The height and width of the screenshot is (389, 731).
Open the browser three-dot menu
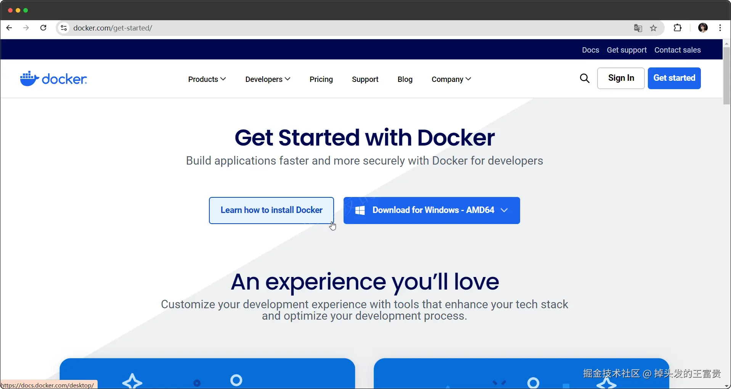click(x=720, y=28)
